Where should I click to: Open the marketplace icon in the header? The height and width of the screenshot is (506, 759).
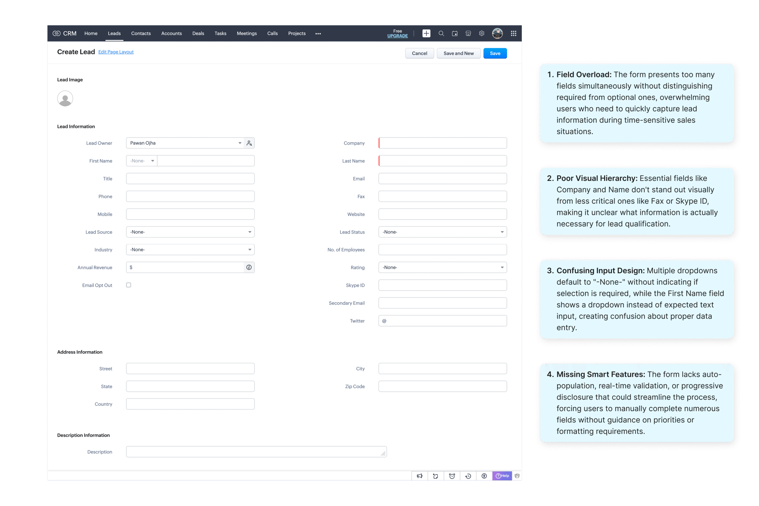468,33
